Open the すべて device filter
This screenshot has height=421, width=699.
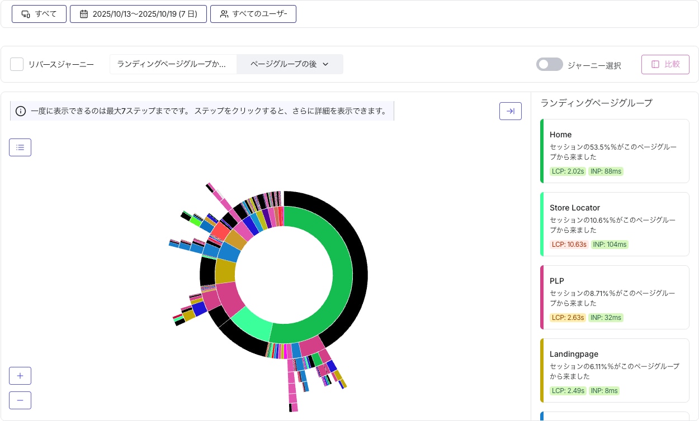coord(39,14)
